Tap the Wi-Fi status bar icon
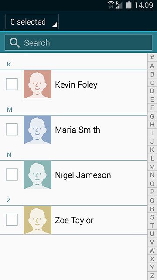The width and height of the screenshot is (157, 280). pos(111,5)
